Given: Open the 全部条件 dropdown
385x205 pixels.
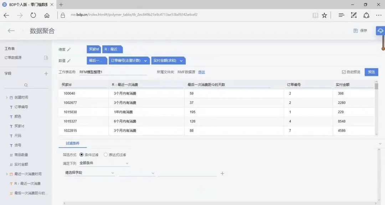Looking at the screenshot, I should point(103,163).
